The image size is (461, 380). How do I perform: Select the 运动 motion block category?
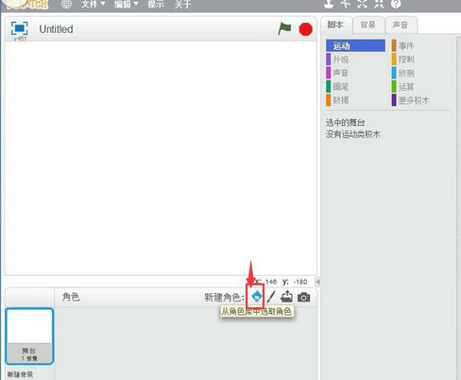point(355,45)
